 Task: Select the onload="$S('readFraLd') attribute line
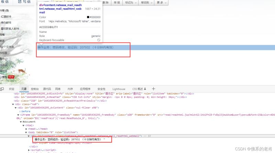58,118
